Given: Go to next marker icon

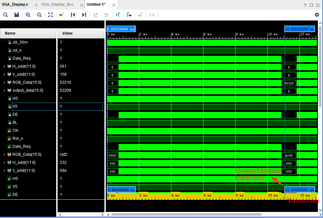Looking at the screenshot, I should (x=140, y=15).
